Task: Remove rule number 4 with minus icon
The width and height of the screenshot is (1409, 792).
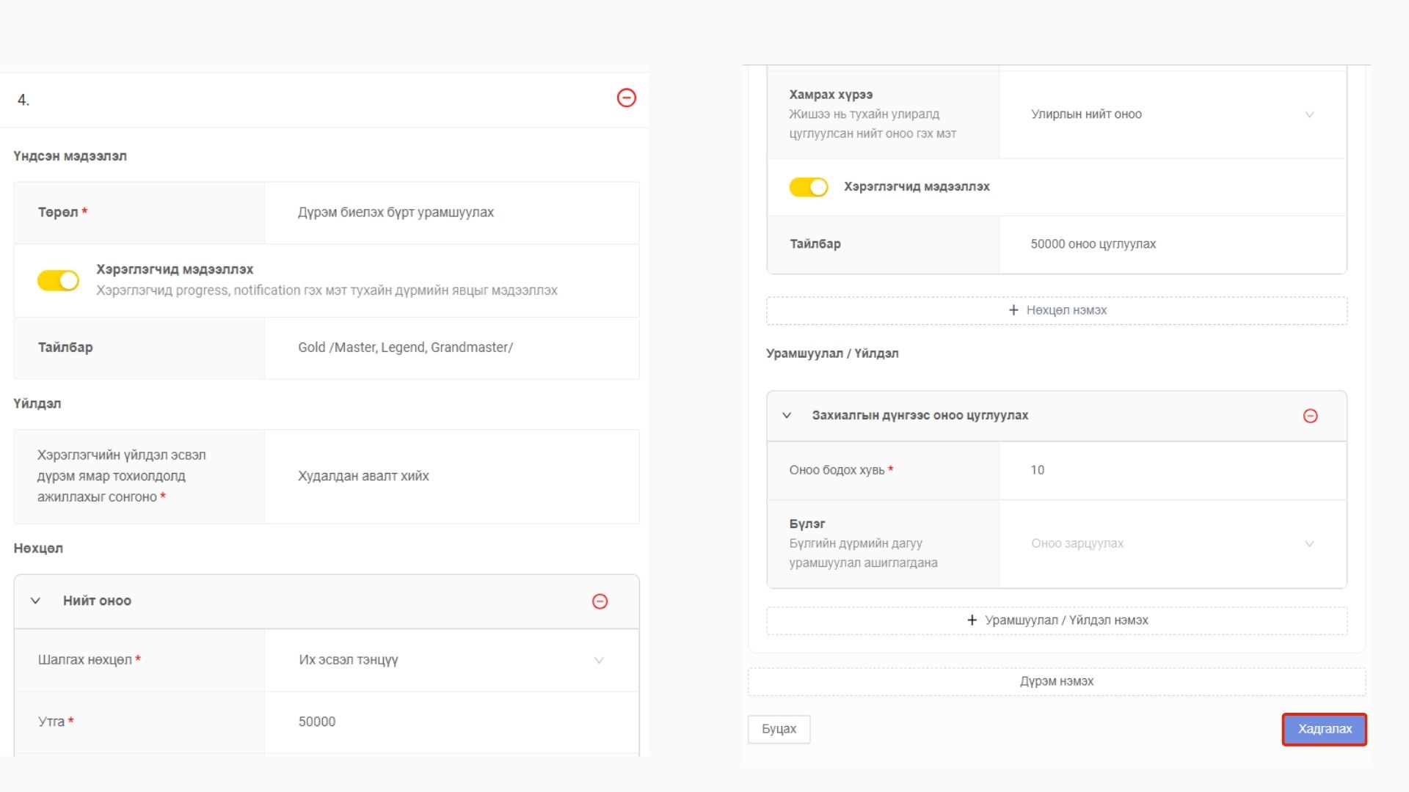Action: coord(626,98)
